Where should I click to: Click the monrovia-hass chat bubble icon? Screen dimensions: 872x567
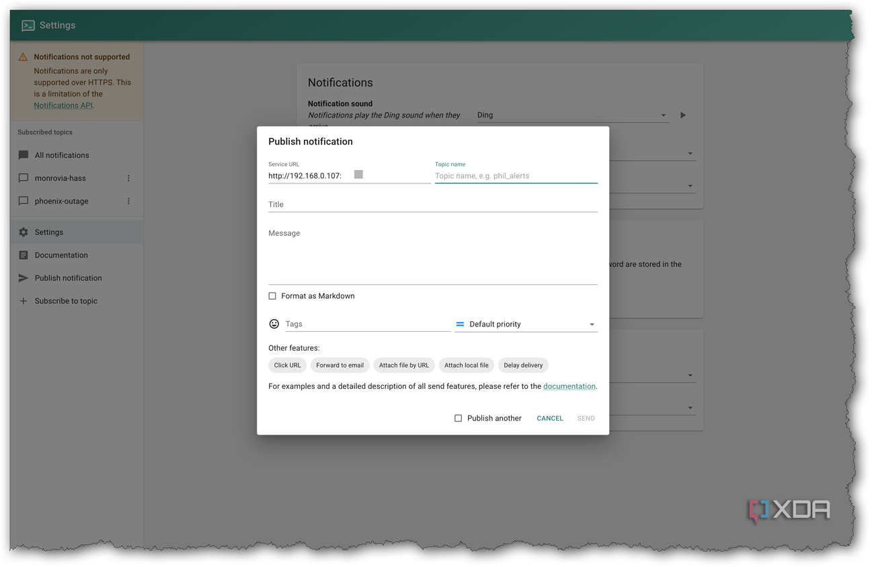point(24,178)
